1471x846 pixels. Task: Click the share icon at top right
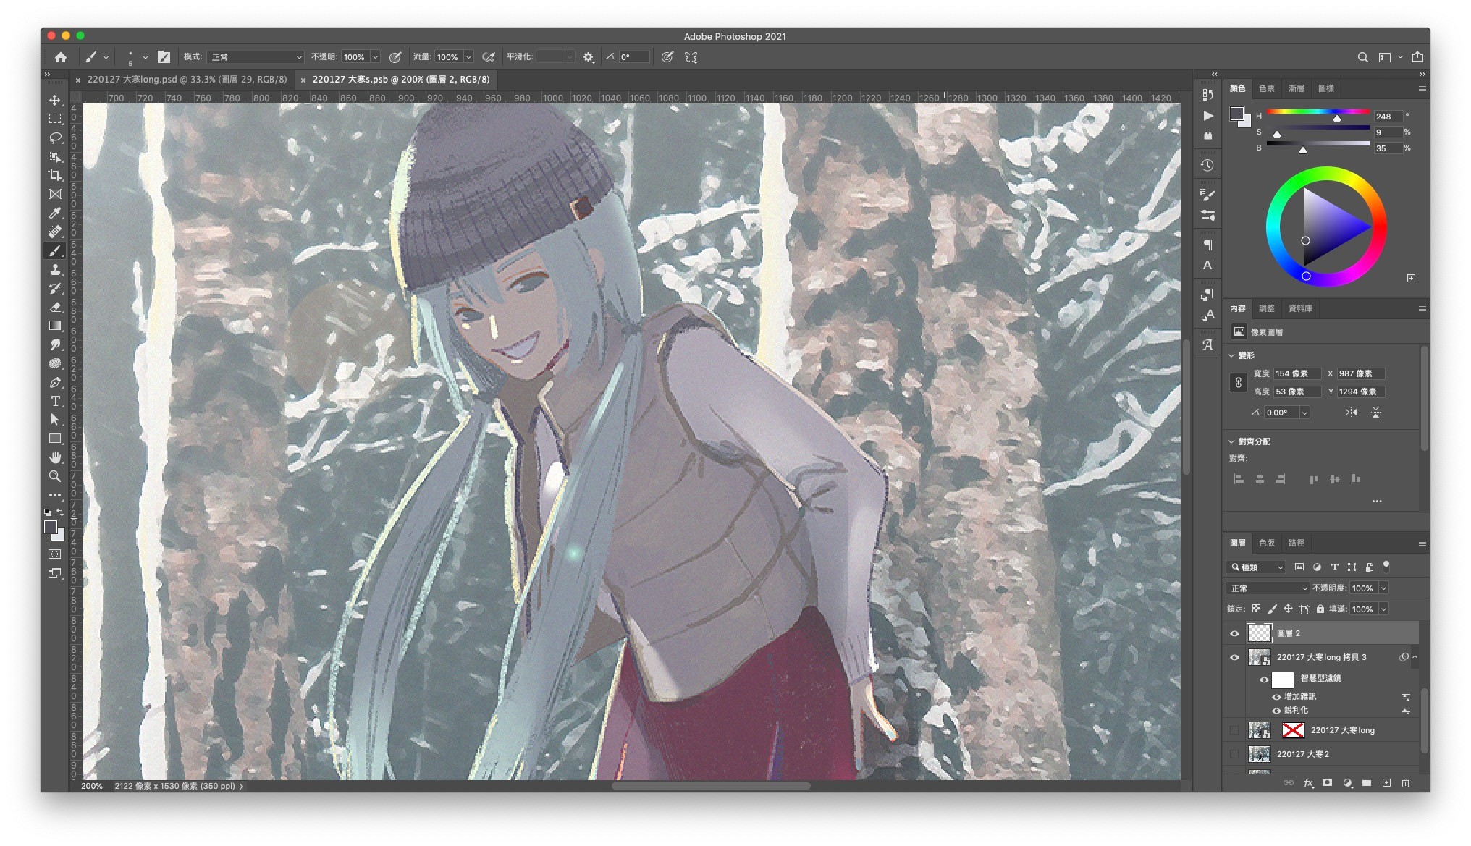click(x=1417, y=56)
